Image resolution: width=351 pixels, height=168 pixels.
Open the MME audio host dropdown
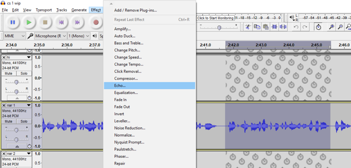(14, 36)
